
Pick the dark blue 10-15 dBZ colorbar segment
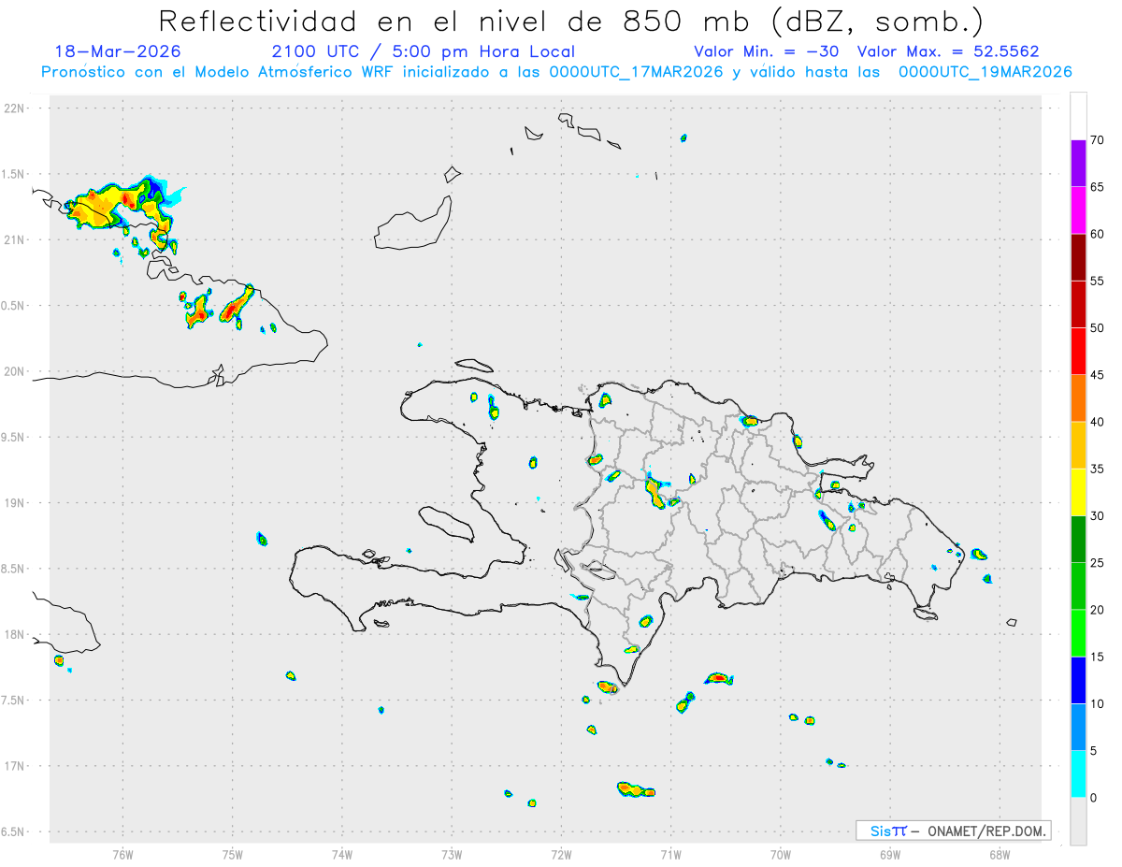pyautogui.click(x=1078, y=681)
